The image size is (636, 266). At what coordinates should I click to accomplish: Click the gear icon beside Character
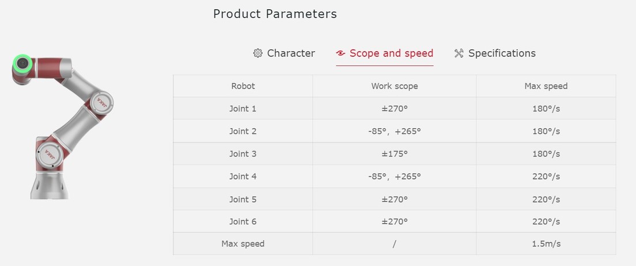[x=258, y=53]
